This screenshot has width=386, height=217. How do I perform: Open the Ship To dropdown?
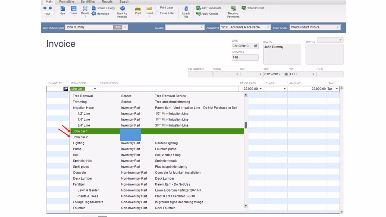341,40
